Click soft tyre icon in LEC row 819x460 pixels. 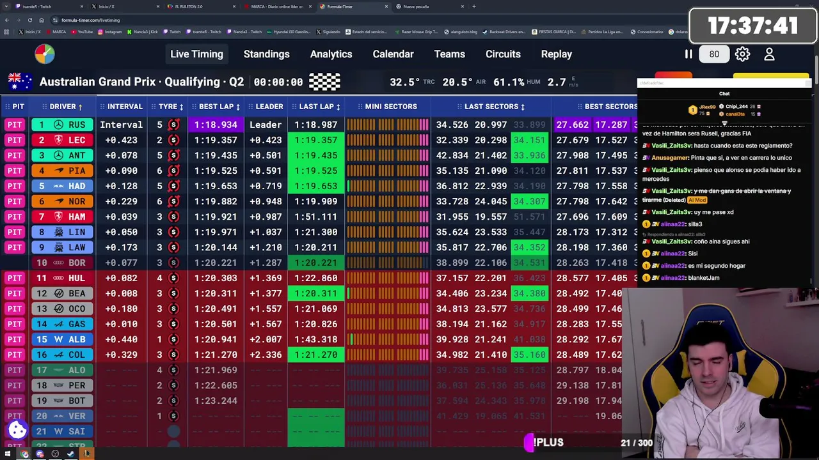(x=173, y=140)
